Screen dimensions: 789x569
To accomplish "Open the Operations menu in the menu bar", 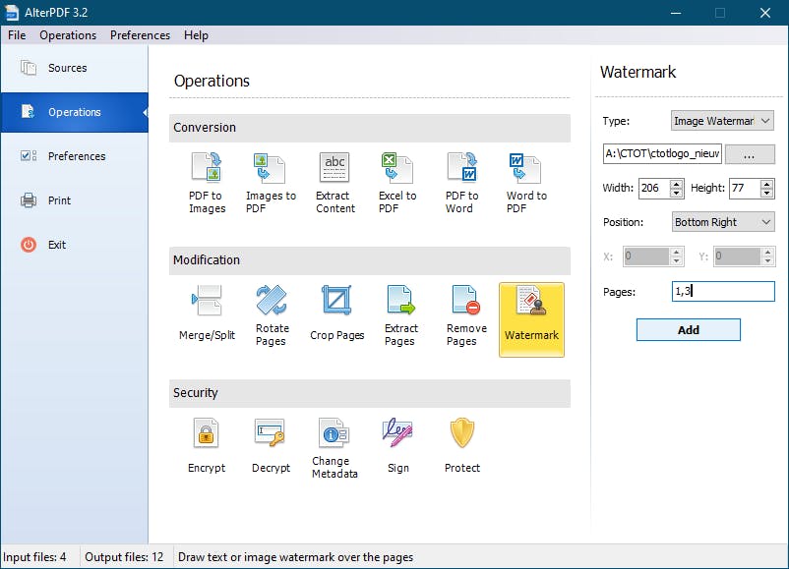I will [x=68, y=35].
